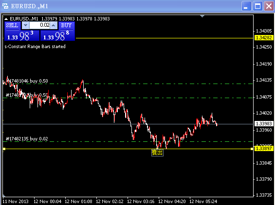
Task: Click the sell bid price 1.33983 tile
Action: 22,35
